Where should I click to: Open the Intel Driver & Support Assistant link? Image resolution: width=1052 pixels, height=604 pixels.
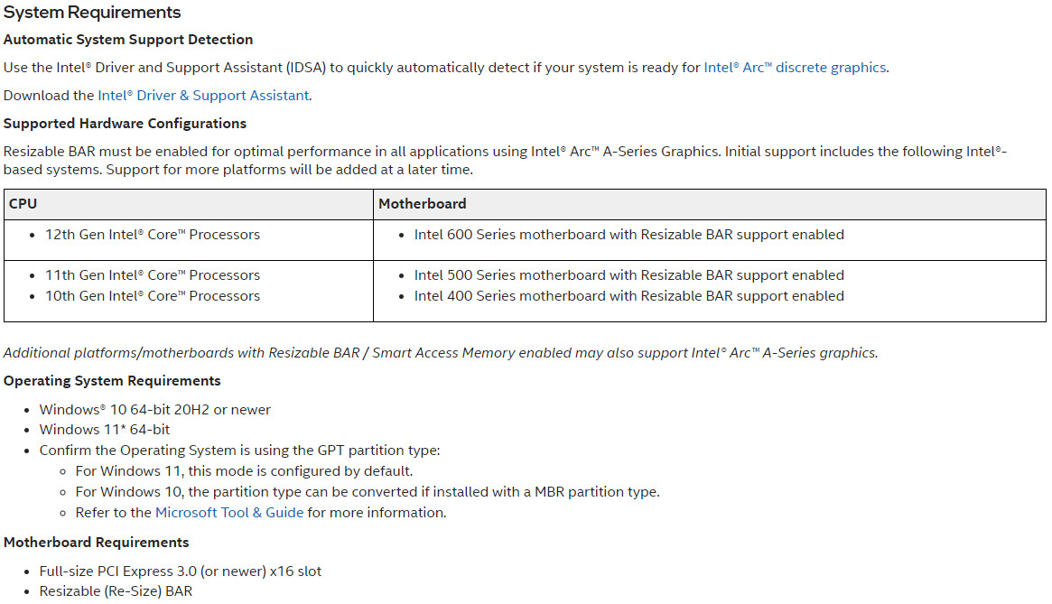point(203,96)
